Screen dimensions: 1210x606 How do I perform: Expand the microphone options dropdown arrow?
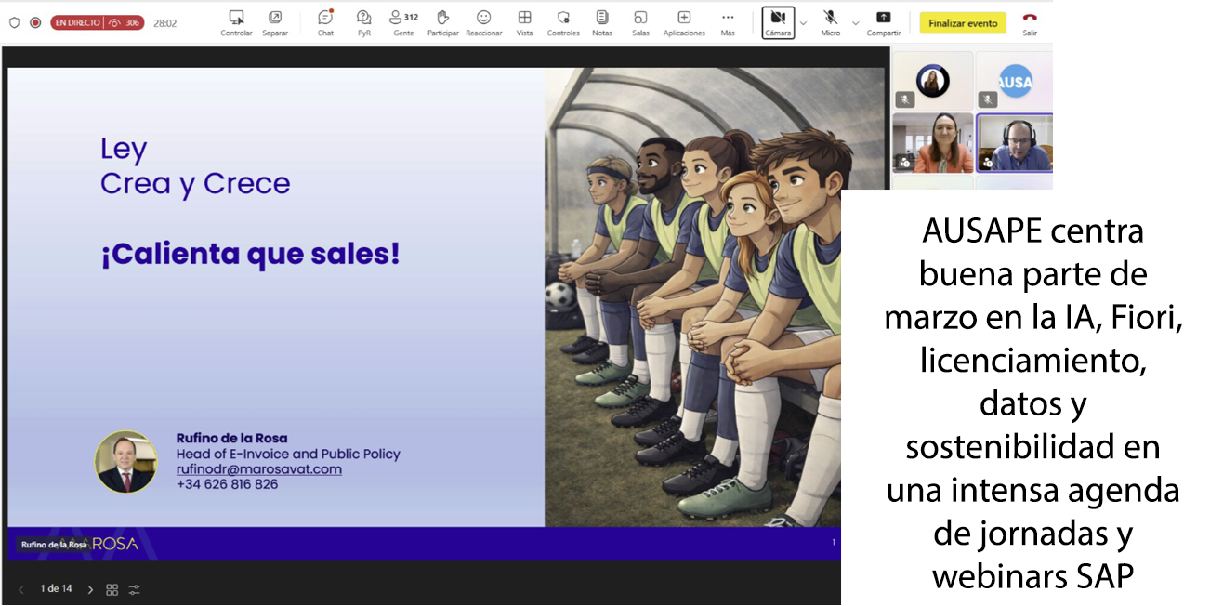click(x=856, y=22)
